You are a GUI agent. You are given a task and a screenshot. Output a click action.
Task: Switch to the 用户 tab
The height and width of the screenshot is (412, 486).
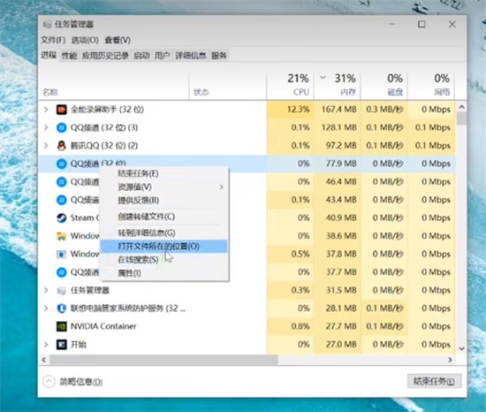[162, 56]
